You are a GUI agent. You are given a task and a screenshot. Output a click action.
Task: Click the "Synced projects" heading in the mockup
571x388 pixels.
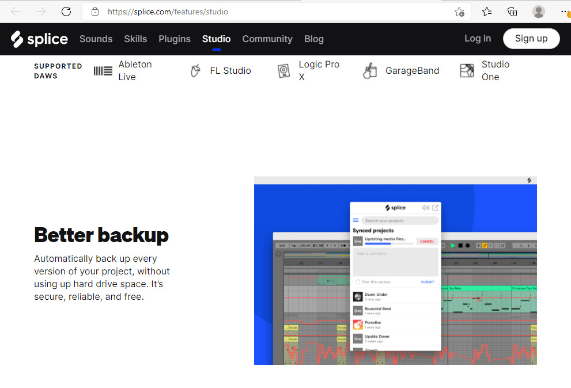(x=373, y=231)
